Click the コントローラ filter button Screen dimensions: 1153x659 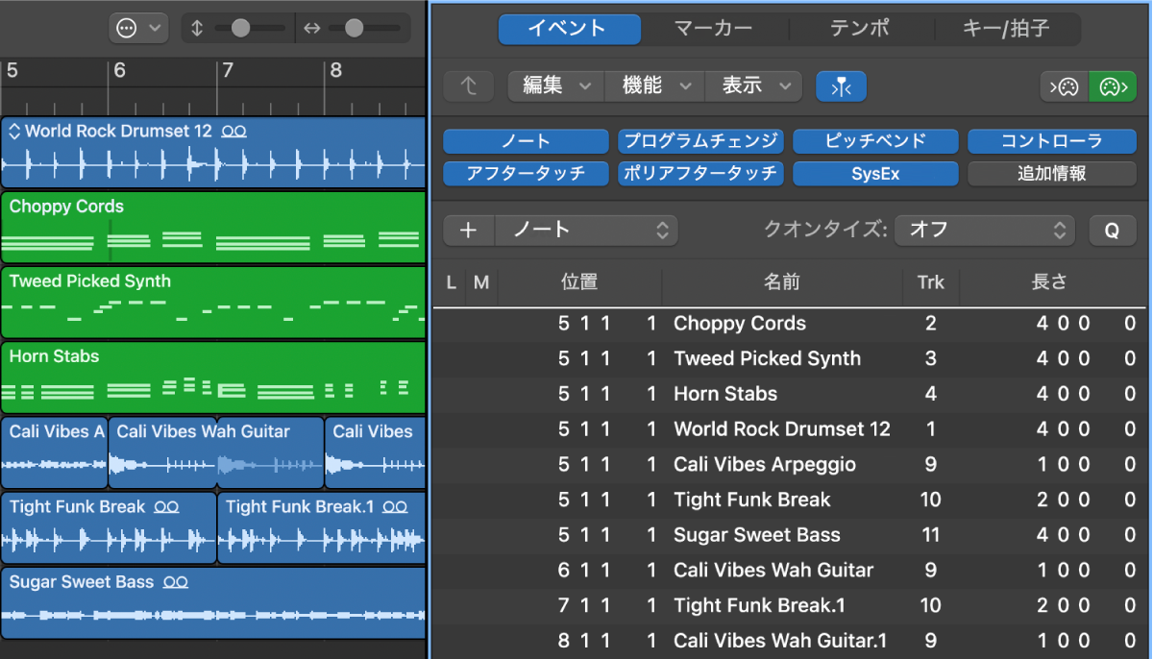[x=1051, y=141]
